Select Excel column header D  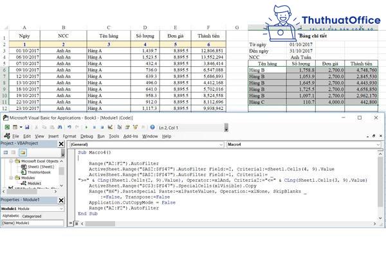tap(145, 28)
